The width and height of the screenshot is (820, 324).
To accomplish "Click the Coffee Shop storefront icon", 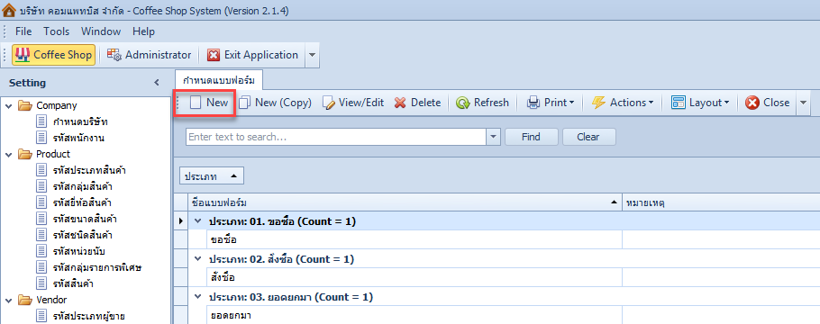I will [22, 55].
